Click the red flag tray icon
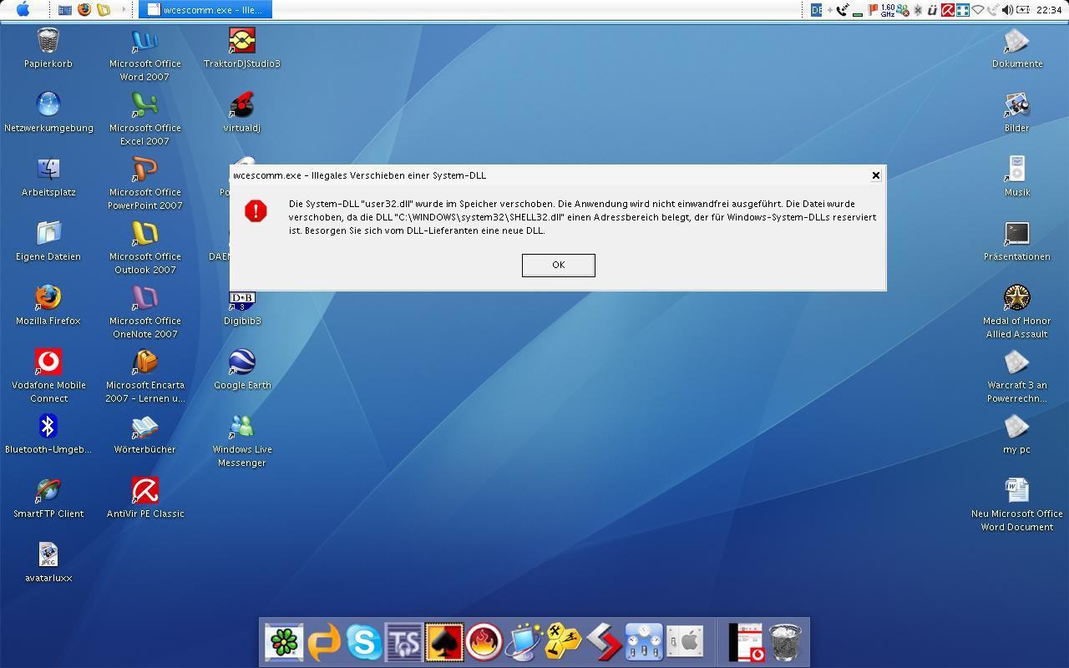Image resolution: width=1069 pixels, height=668 pixels. click(x=874, y=10)
